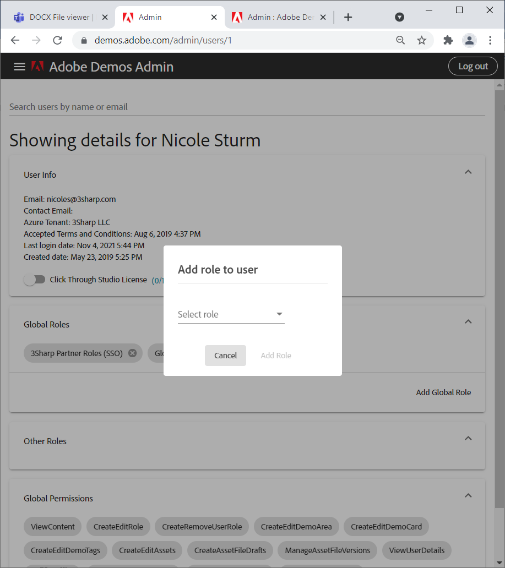The width and height of the screenshot is (505, 568).
Task: Close the Admin tab
Action: point(214,17)
